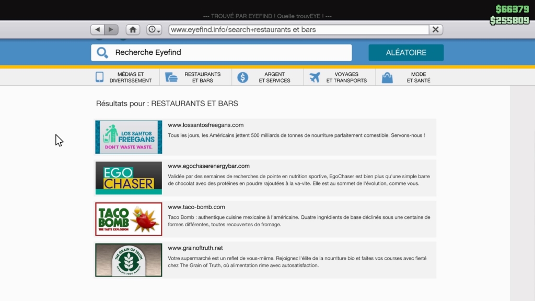The width and height of the screenshot is (535, 301).
Task: Open the Mode et Santé category
Action: (410, 77)
